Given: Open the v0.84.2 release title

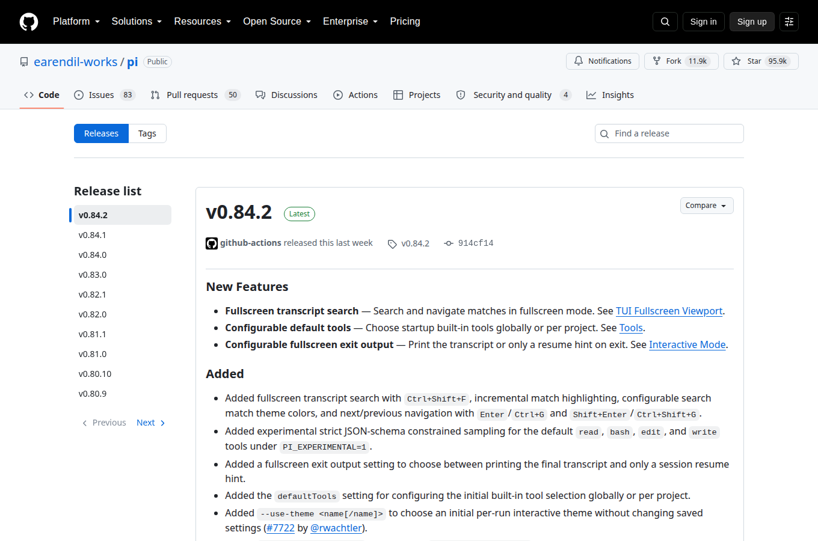Looking at the screenshot, I should [x=239, y=212].
